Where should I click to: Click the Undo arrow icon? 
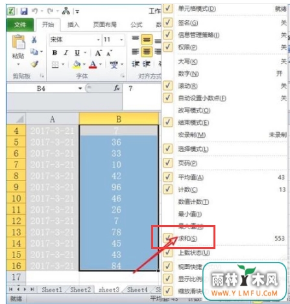click(35, 11)
